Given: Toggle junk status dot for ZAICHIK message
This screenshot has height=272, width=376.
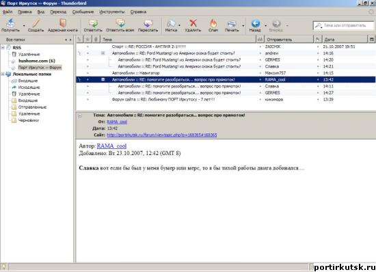Looking at the screenshot, I should (x=318, y=46).
